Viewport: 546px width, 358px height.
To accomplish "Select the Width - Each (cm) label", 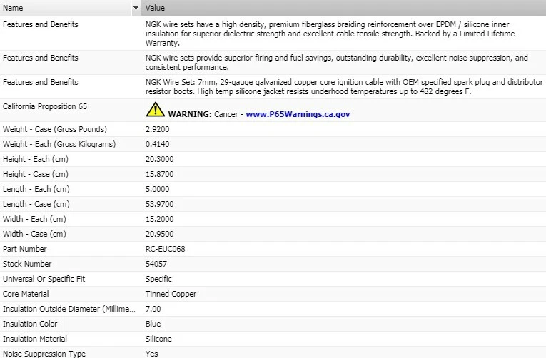I will coord(34,219).
